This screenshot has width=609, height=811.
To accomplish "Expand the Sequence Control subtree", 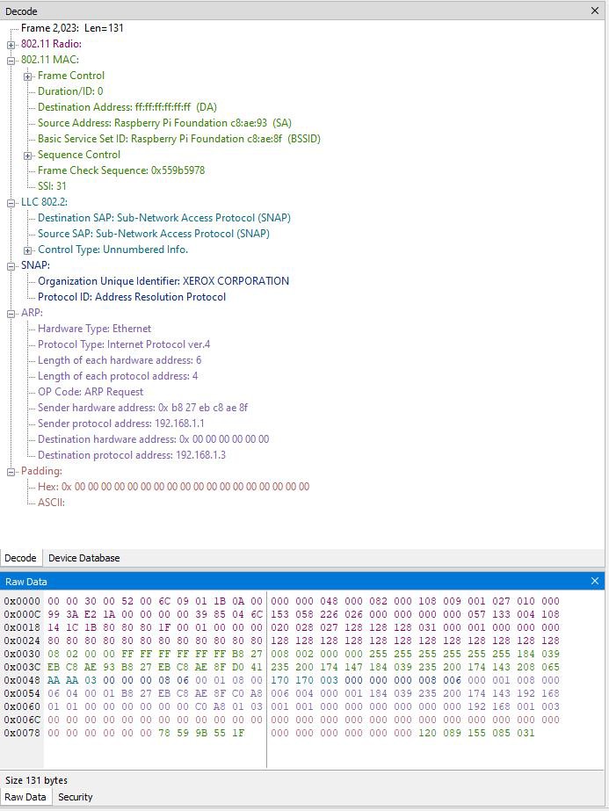I will 27,156.
